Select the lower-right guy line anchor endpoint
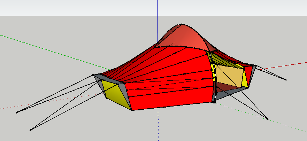This screenshot has width=307, height=141. pos(268,119)
